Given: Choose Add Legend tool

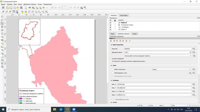Looking at the screenshot, I should click(2, 47).
